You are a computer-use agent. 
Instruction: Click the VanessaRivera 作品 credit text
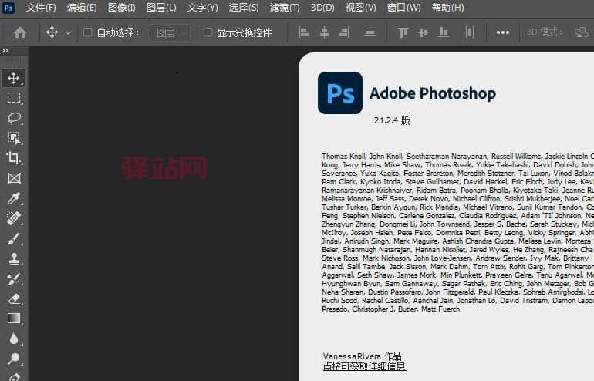click(x=362, y=356)
